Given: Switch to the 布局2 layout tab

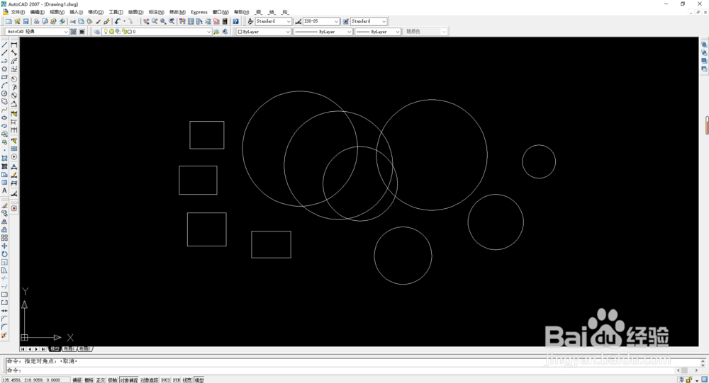Looking at the screenshot, I should [85, 349].
